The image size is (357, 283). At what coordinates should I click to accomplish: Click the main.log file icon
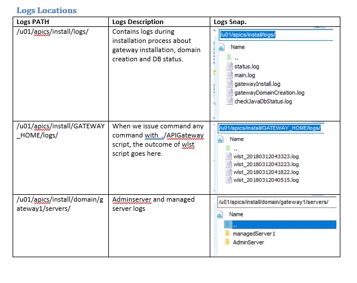[230, 75]
